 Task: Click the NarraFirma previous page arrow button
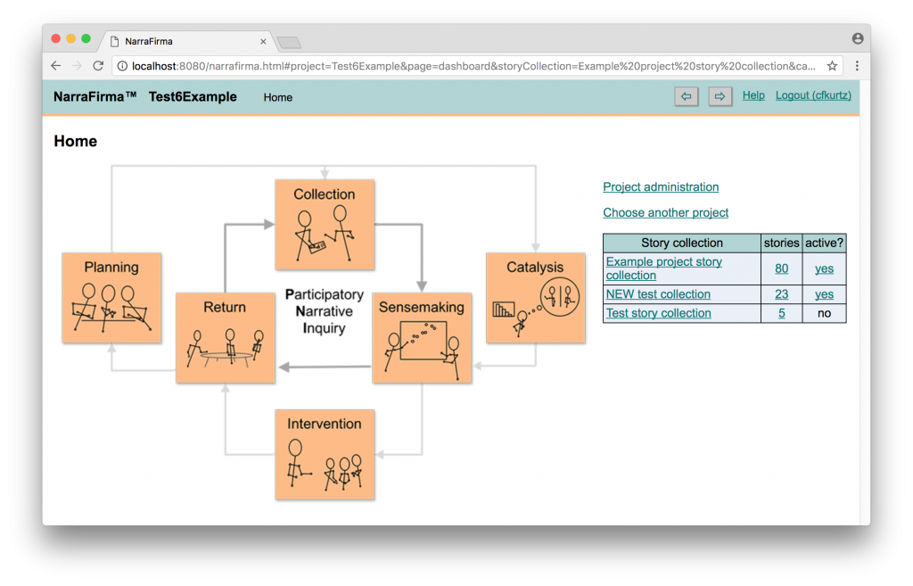click(x=686, y=96)
